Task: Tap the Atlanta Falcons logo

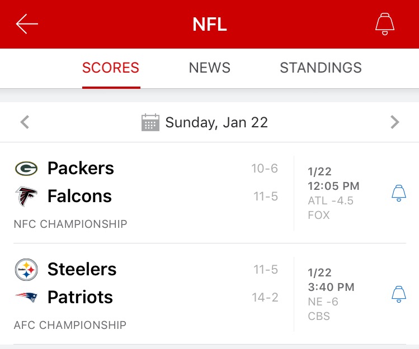Action: (x=26, y=197)
